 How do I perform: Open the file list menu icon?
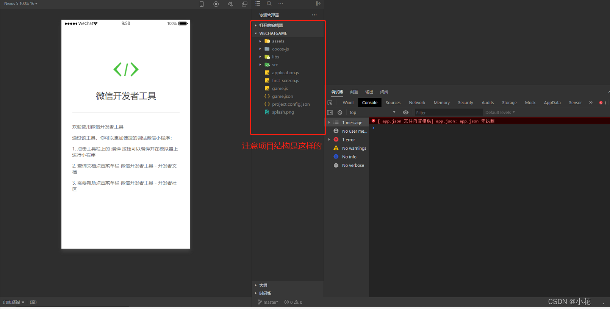click(x=258, y=3)
